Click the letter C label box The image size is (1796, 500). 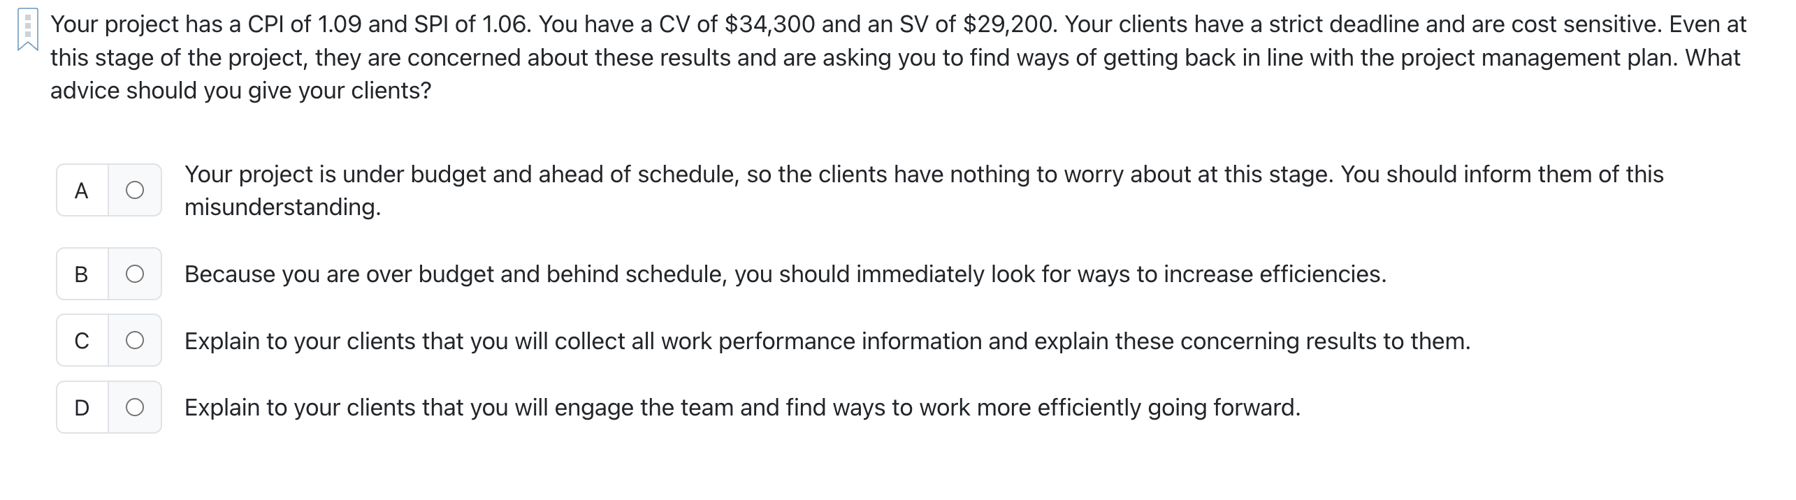point(82,341)
